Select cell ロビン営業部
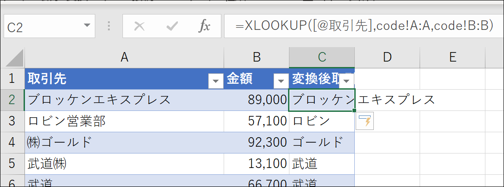The width and height of the screenshot is (504, 187). 124,121
